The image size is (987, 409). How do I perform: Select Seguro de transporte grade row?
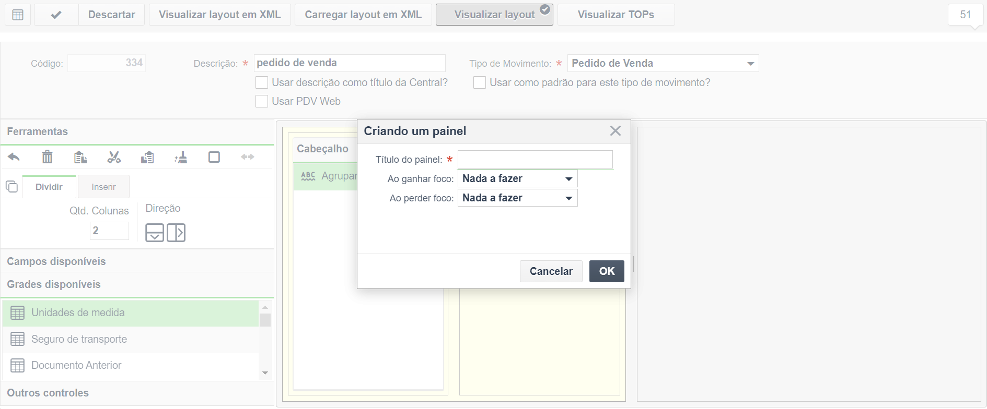point(131,339)
